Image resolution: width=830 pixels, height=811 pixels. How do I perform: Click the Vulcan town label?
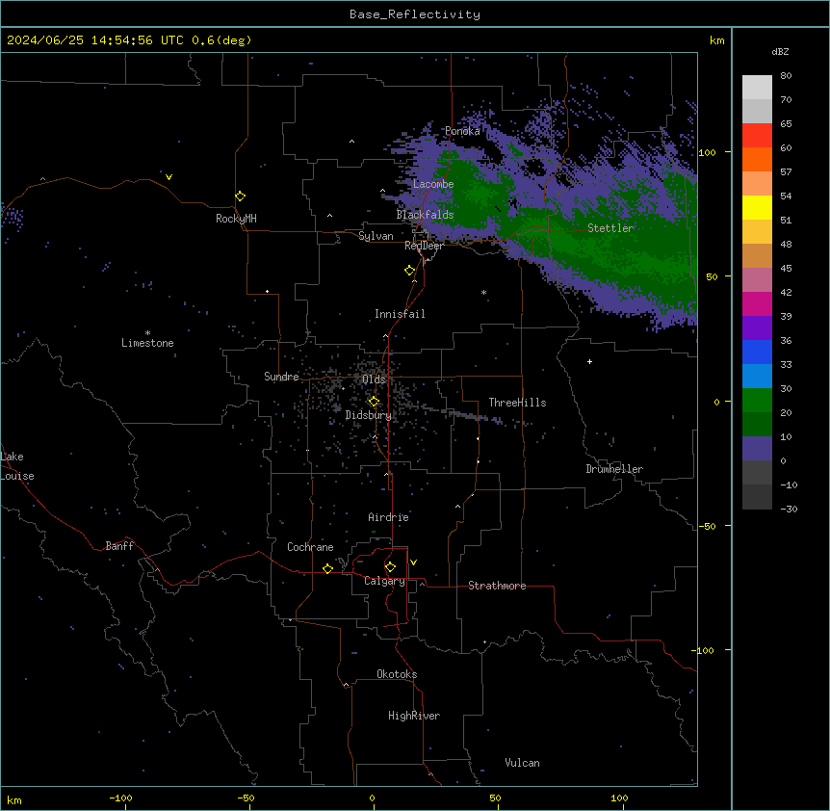click(x=523, y=763)
